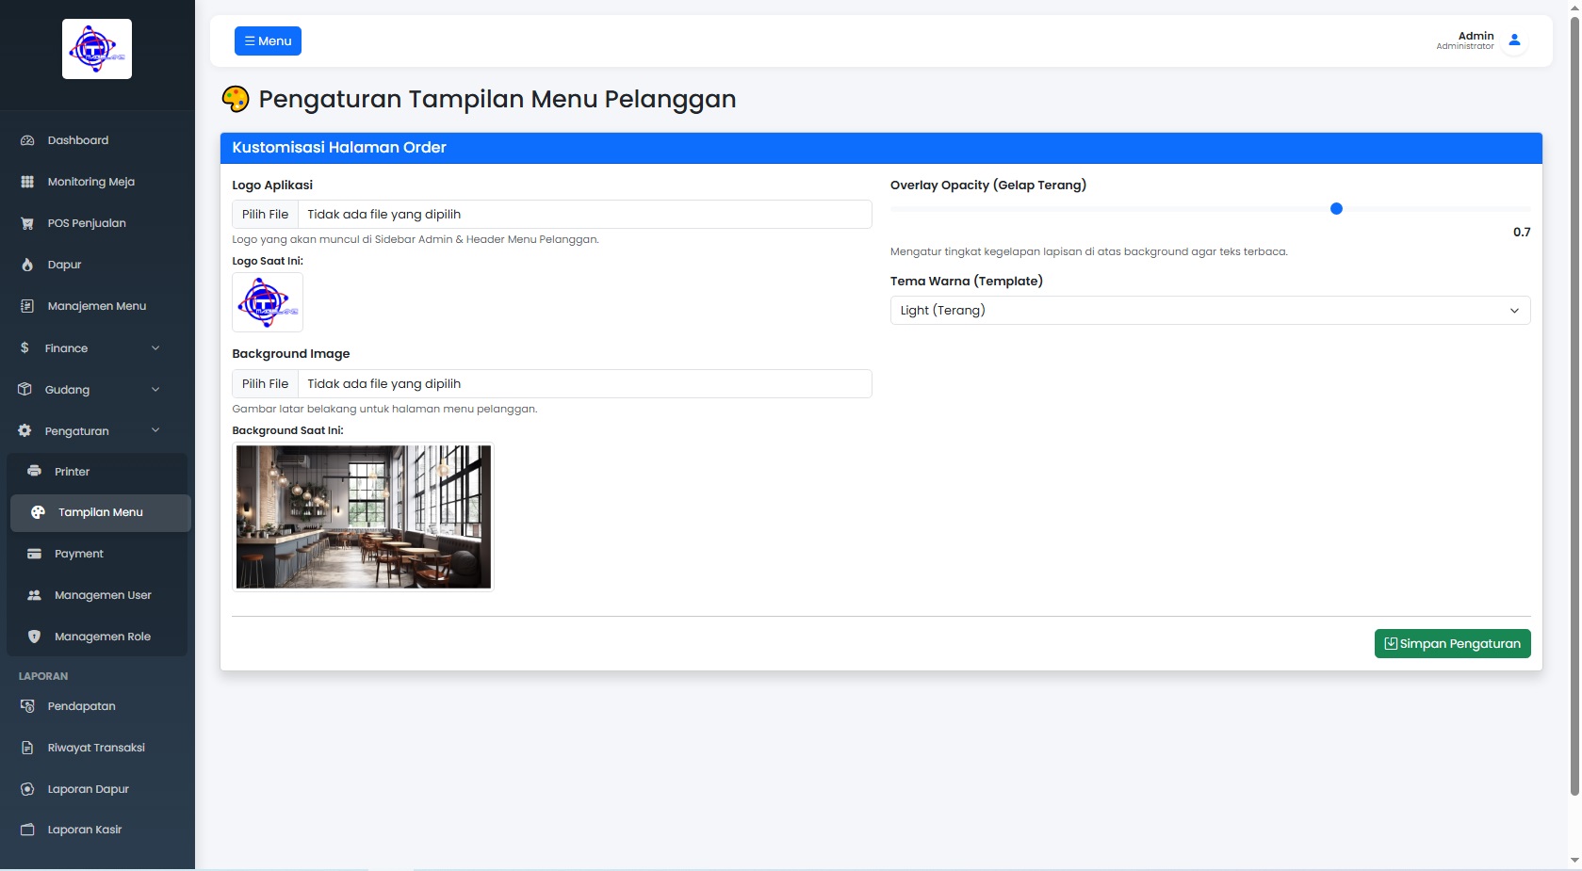Click the Overlay Opacity slider handle

coord(1336,208)
